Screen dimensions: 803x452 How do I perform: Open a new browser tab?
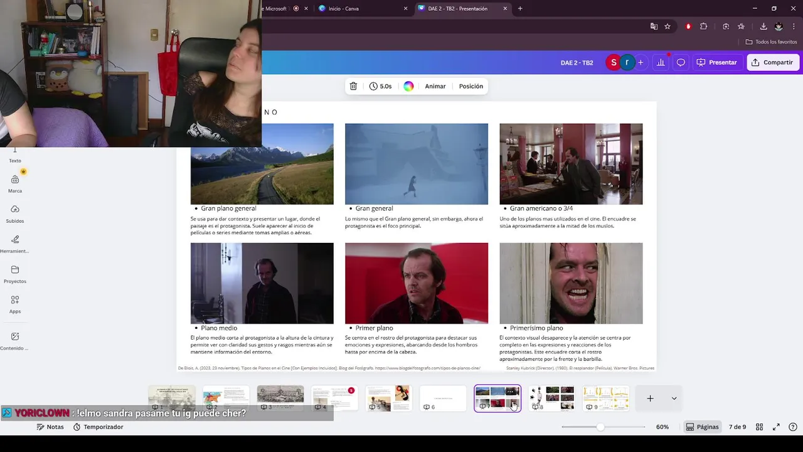pos(520,9)
